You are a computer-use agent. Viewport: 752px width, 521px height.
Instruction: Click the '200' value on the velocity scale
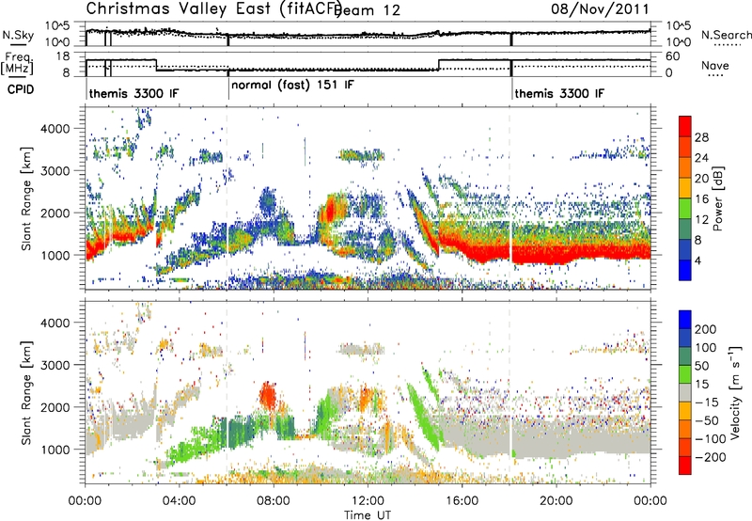pos(706,329)
